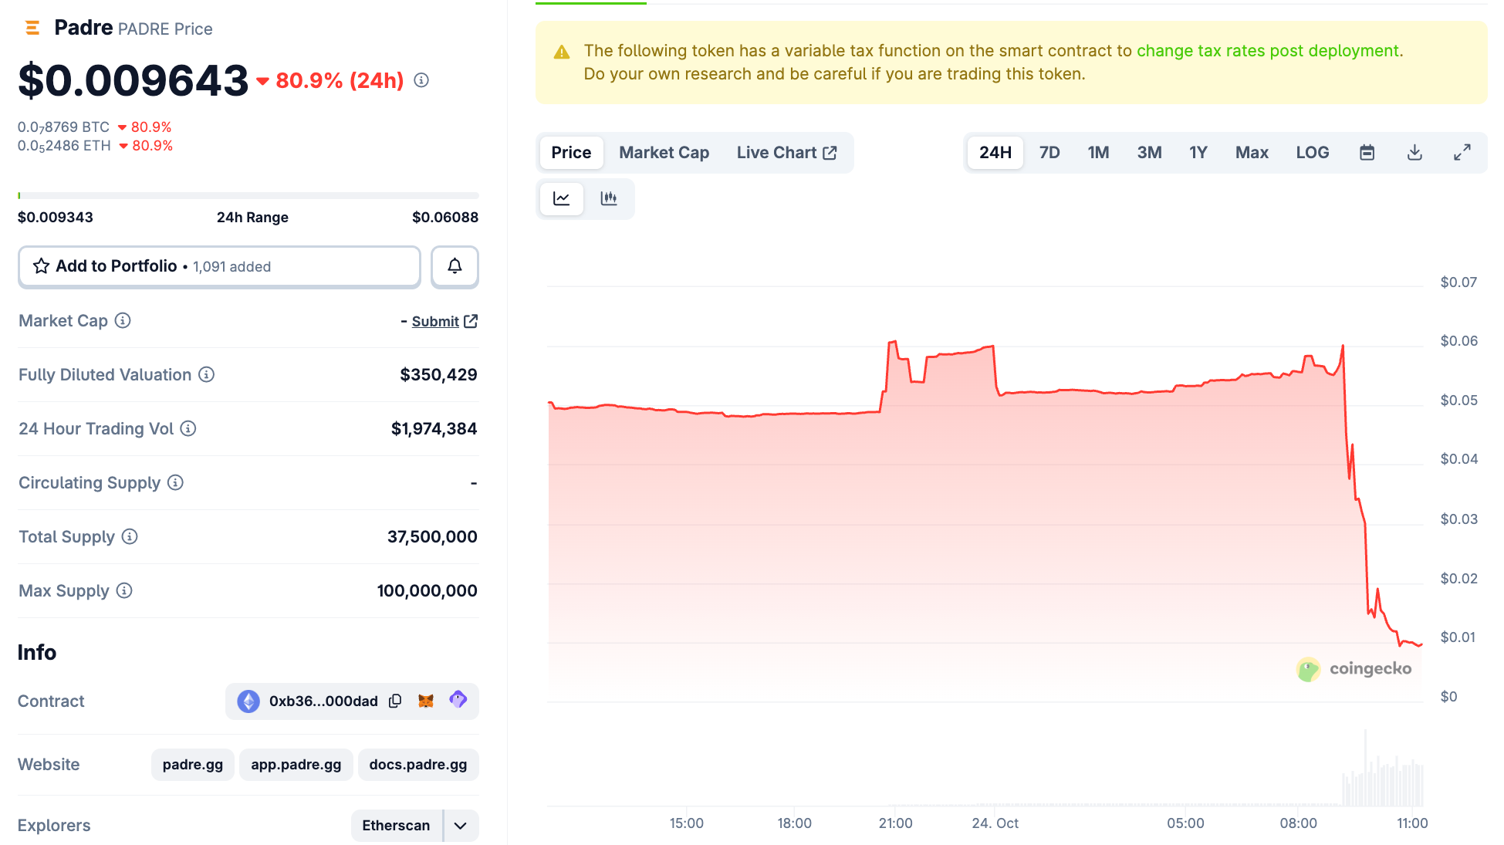Open the Live Chart tab

(x=786, y=153)
